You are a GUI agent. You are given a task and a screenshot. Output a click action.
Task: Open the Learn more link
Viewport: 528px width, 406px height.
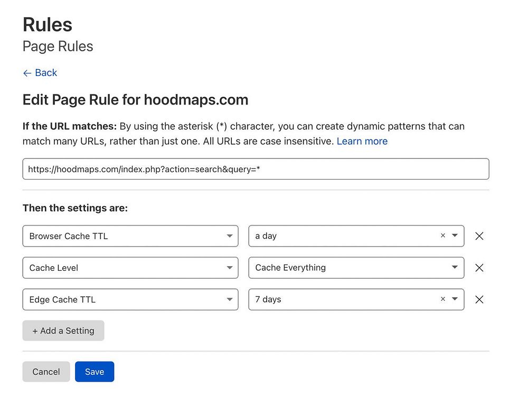(x=362, y=141)
